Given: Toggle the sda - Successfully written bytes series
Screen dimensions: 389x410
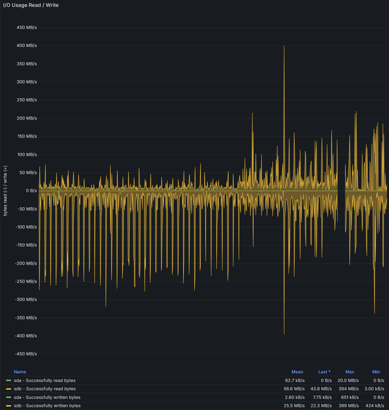Looking at the screenshot, I should click(47, 397).
